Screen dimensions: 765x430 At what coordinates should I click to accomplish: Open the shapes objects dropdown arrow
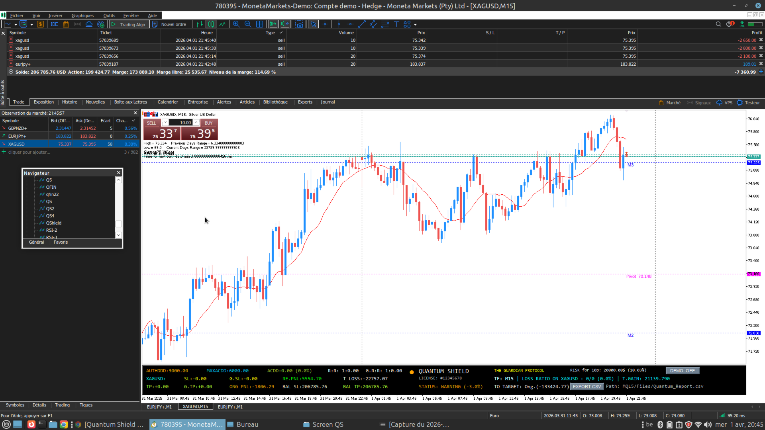[x=415, y=25]
